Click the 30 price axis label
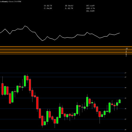 point(125,109)
